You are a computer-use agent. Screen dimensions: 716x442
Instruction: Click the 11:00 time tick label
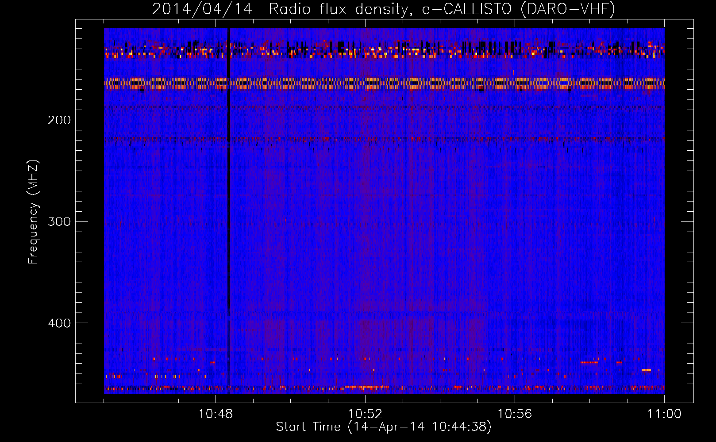(664, 414)
